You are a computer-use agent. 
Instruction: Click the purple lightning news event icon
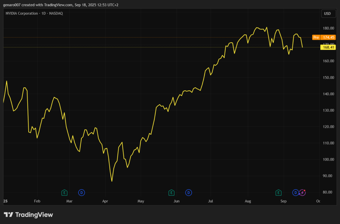pyautogui.click(x=302, y=192)
